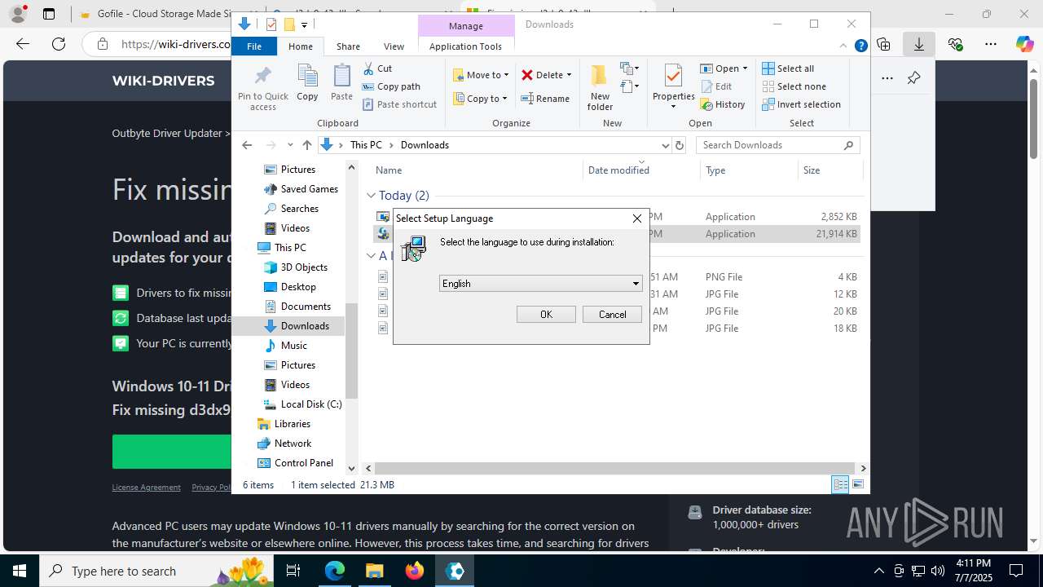The width and height of the screenshot is (1043, 587).
Task: Sort files by Name column
Action: click(389, 170)
